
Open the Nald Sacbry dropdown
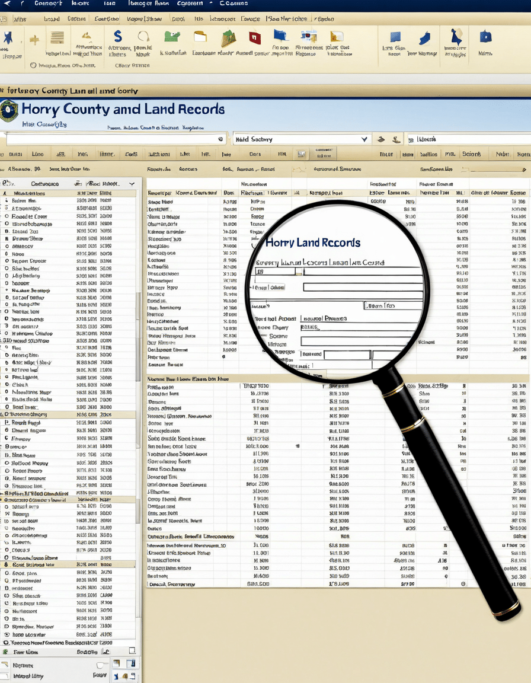tap(302, 139)
